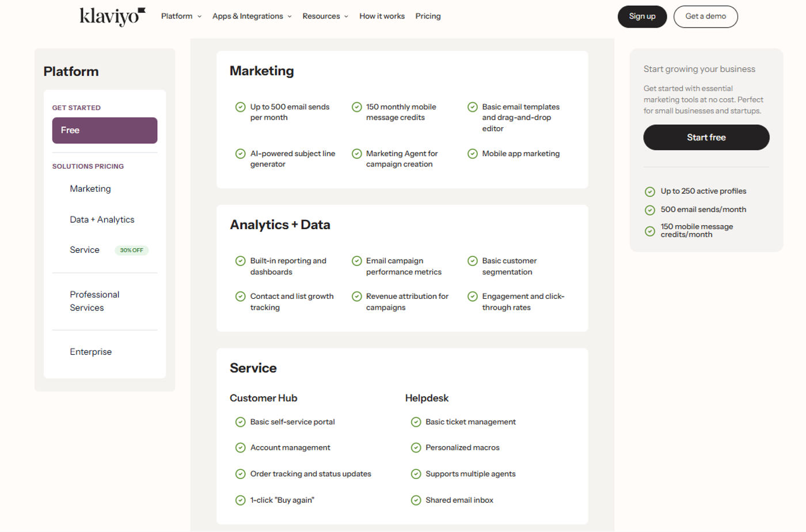The height and width of the screenshot is (532, 806).
Task: Click check icon beside 'Revenue attribution for campaigns'
Action: [357, 297]
